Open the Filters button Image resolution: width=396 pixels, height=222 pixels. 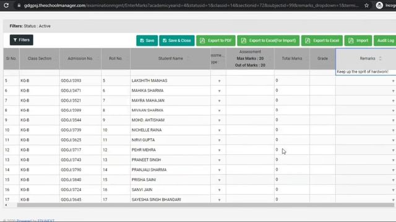coord(22,40)
